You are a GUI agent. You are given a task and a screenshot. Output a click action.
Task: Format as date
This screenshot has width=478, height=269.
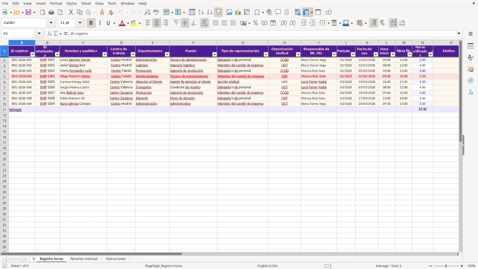(x=273, y=23)
